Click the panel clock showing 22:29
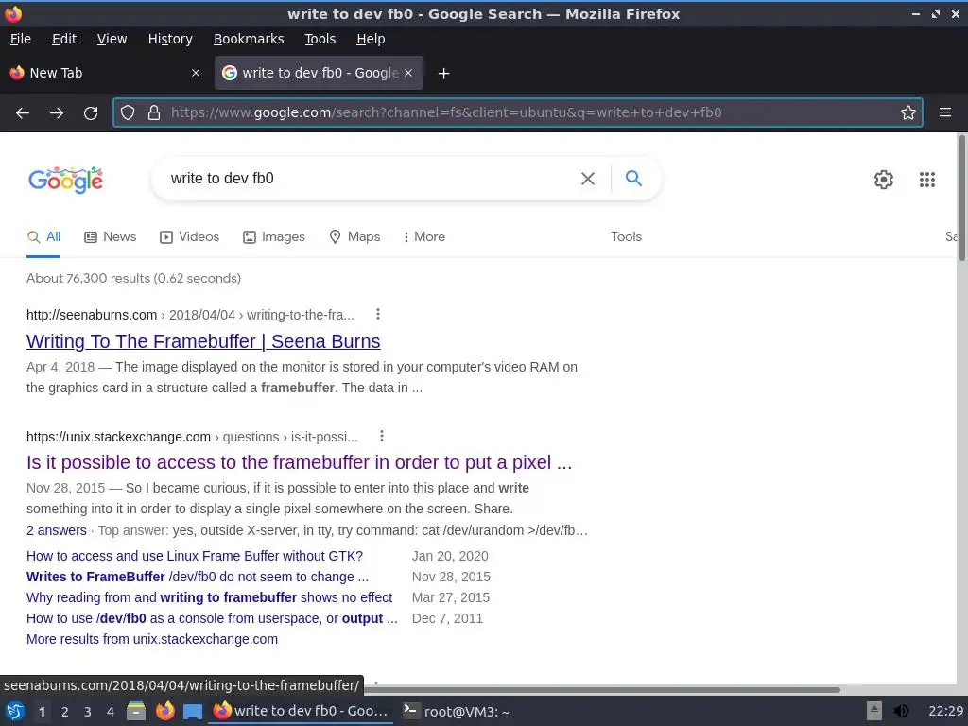This screenshot has height=726, width=968. point(945,711)
